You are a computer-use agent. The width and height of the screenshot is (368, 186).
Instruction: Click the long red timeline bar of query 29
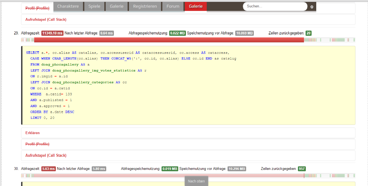click(x=169, y=40)
